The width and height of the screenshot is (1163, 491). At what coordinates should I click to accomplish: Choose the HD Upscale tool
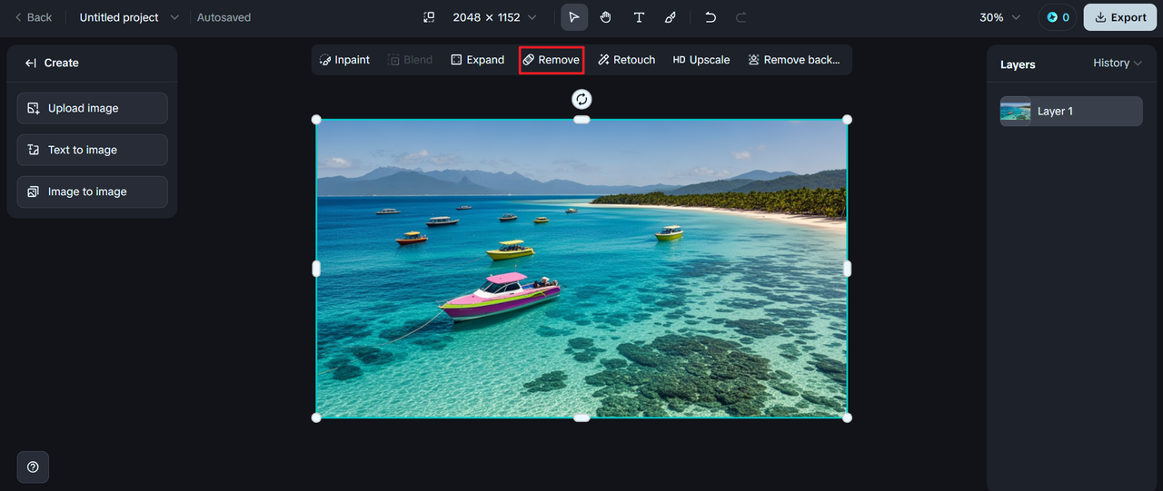click(701, 60)
